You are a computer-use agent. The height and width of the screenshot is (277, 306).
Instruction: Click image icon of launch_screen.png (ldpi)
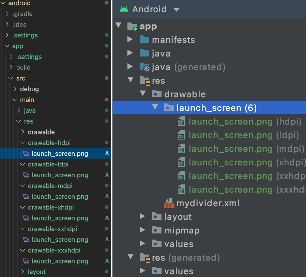[x=181, y=135]
